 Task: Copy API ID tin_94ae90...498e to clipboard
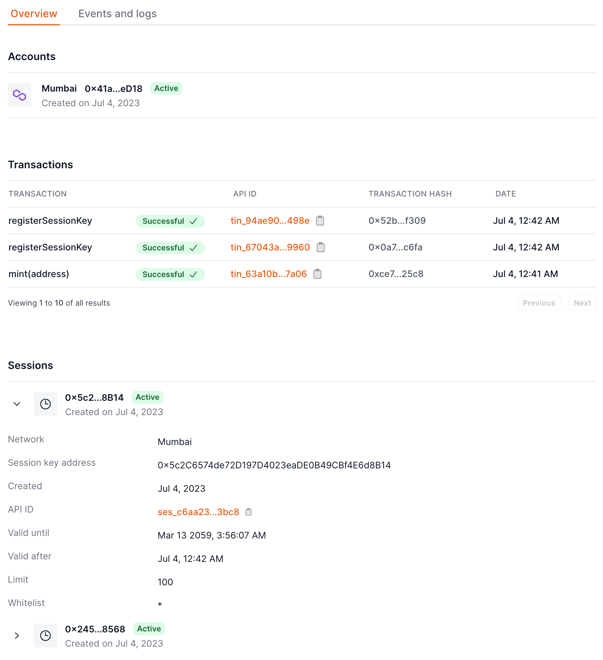pos(320,221)
